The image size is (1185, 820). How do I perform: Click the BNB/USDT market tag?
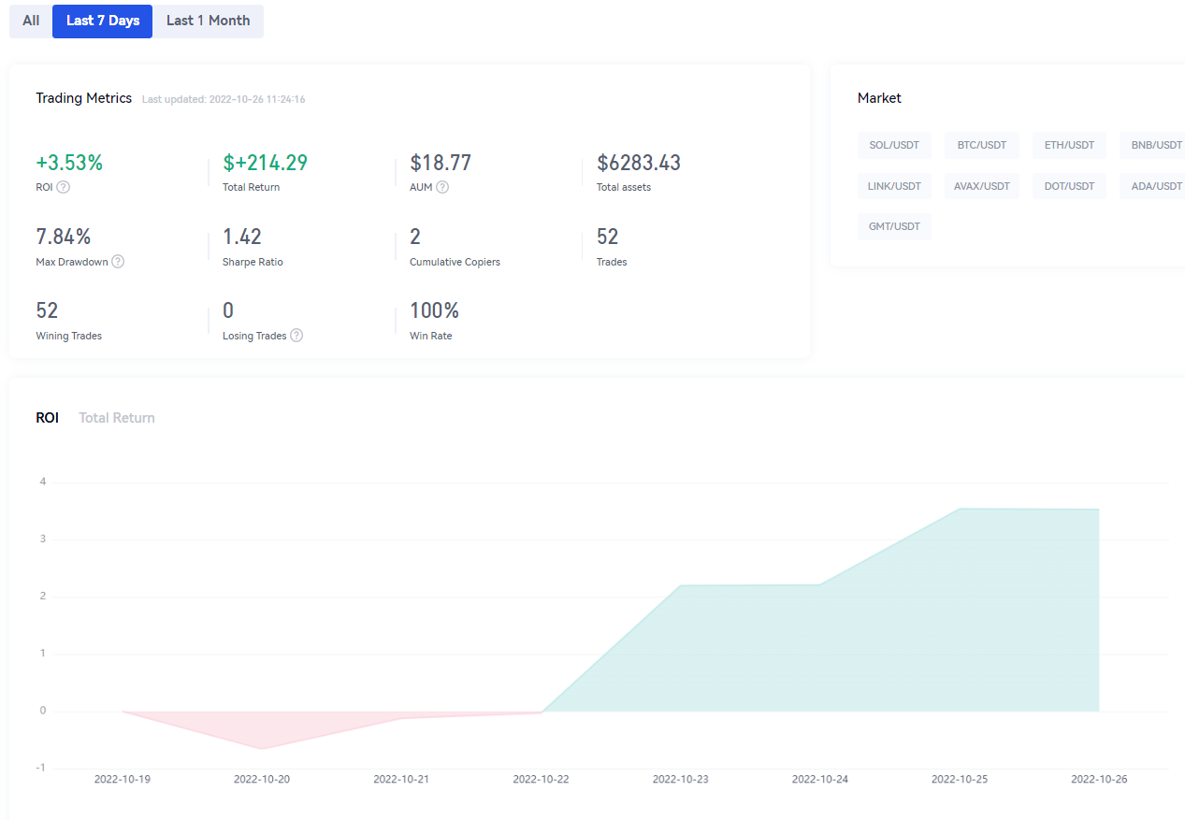click(1156, 145)
